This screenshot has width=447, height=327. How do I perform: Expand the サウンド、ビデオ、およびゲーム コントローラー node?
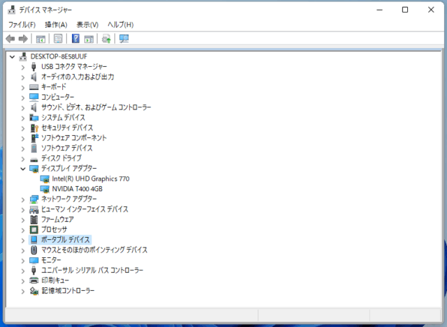click(23, 108)
